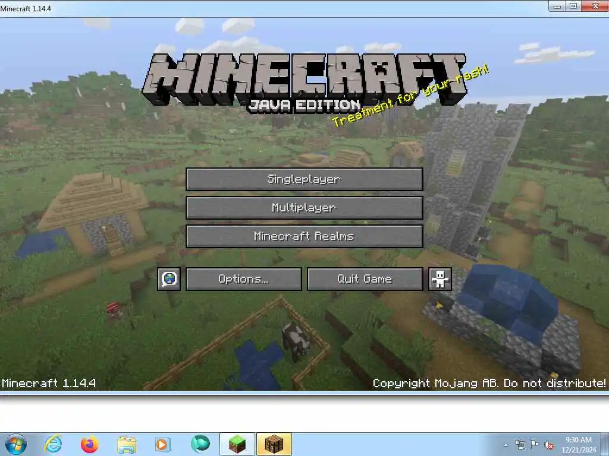Close the Minecraft 1.14.4 window
Viewport: 609px width, 456px height.
(595, 6)
